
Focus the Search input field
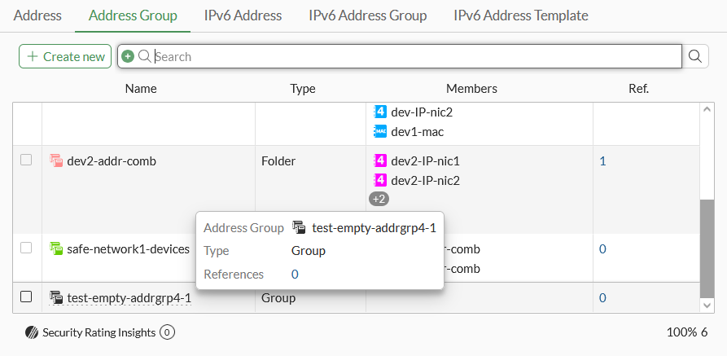point(415,56)
